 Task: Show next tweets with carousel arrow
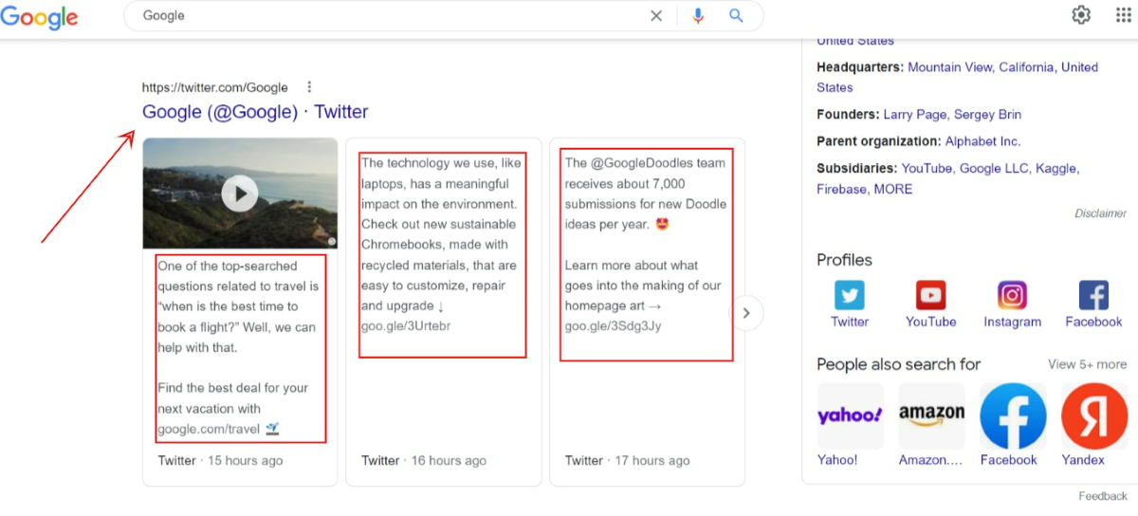[x=746, y=313]
